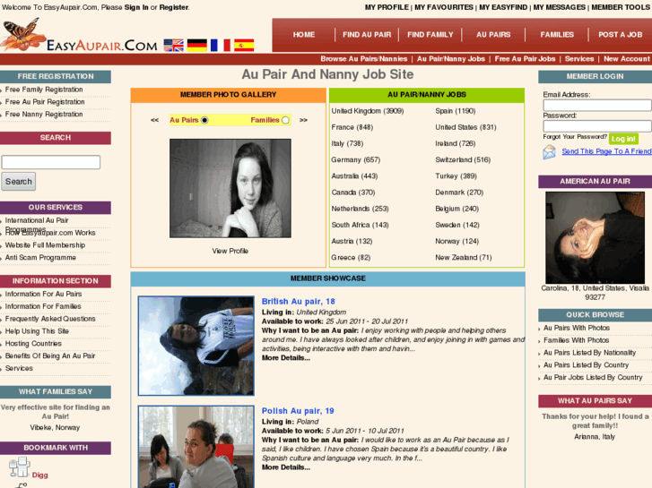The height and width of the screenshot is (488, 652).
Task: Click Au Pair/Nanny Jobs subnav link
Action: (x=451, y=59)
